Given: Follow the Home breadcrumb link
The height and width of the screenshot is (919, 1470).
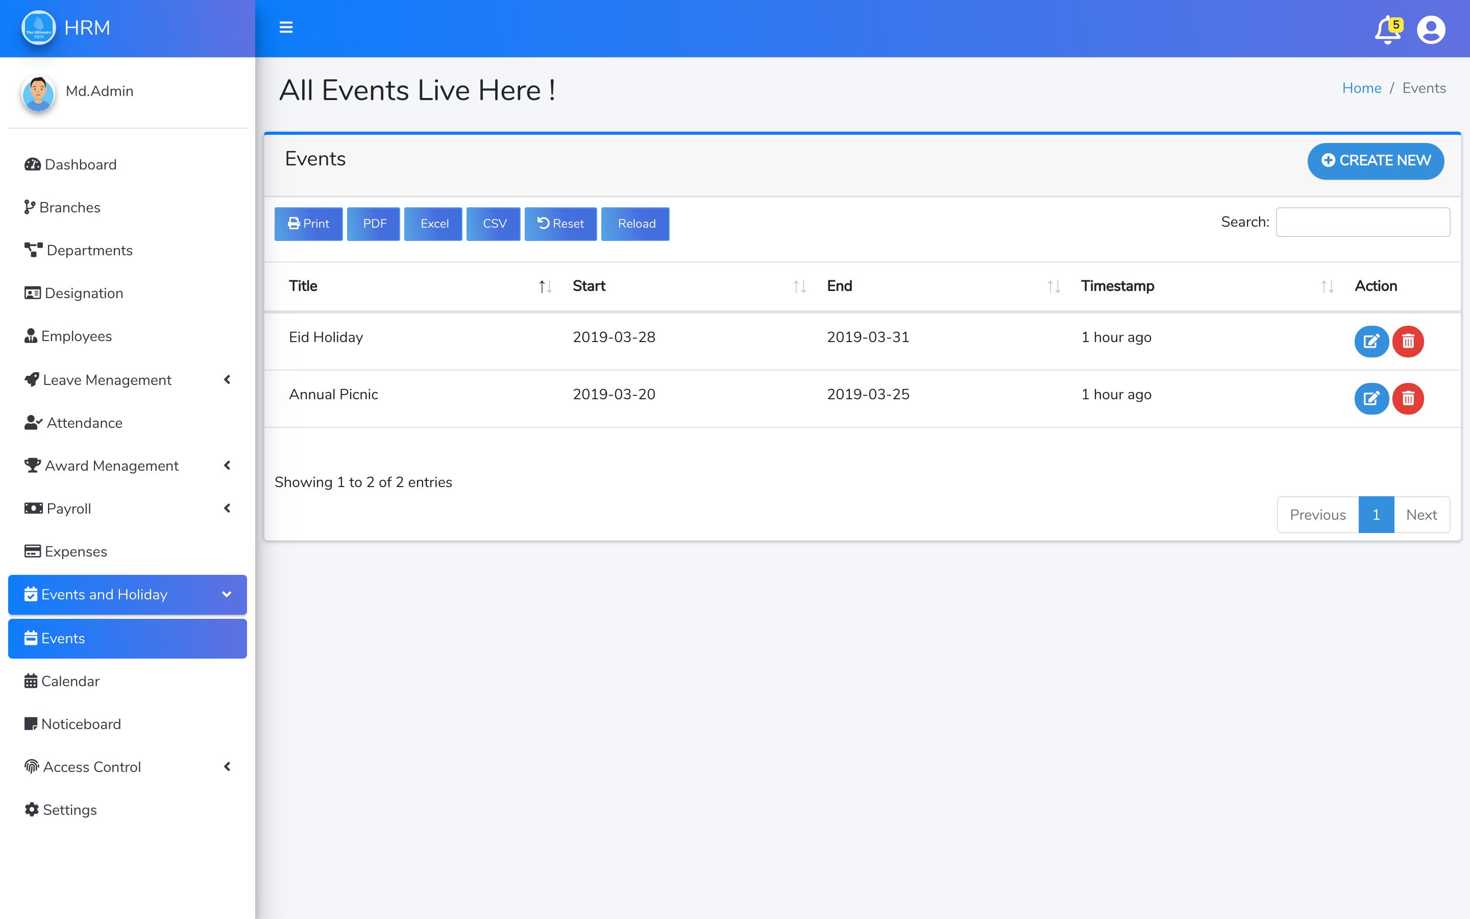Looking at the screenshot, I should (x=1361, y=88).
